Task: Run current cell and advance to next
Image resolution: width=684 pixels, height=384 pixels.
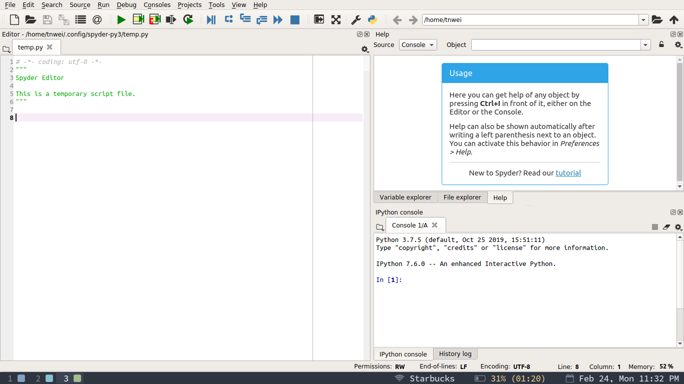Action: [x=155, y=20]
